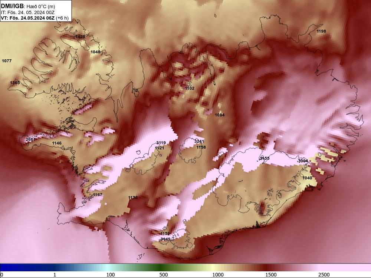Click the 1000 tick on the color scale
The image size is (371, 278).
(218, 275)
